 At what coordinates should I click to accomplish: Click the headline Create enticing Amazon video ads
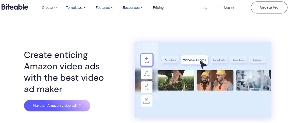[x=64, y=72]
